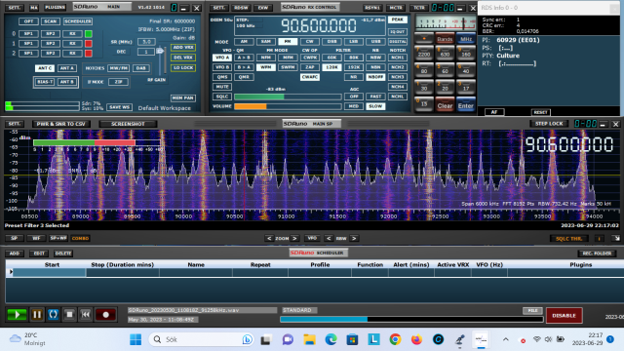Click the red Clear keypad button
The width and height of the screenshot is (624, 351).
coord(445,105)
